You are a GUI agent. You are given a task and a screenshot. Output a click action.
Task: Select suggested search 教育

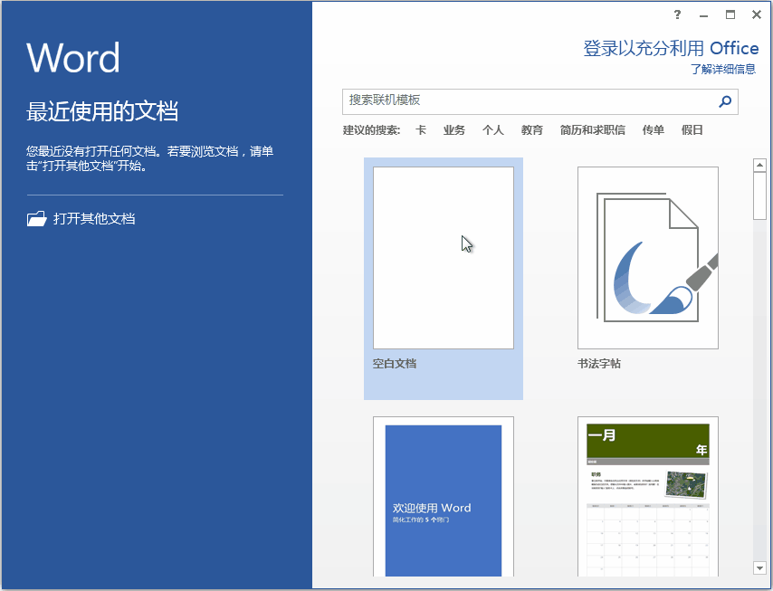click(532, 130)
